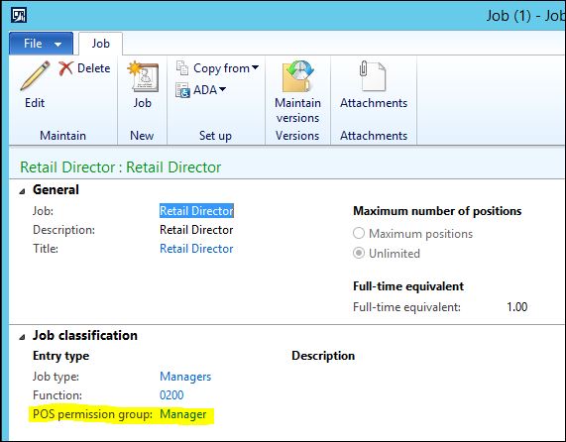The height and width of the screenshot is (442, 566).
Task: Open the Managers job type link
Action: [x=185, y=377]
